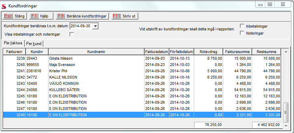Click Rotavdrag total field 76 250,00

point(208,125)
